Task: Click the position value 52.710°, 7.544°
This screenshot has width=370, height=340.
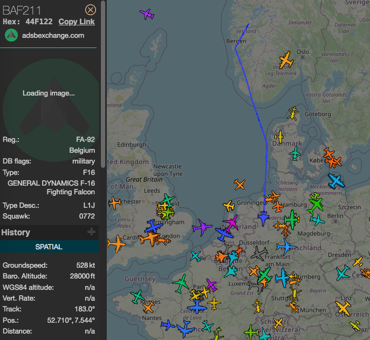Action: (71, 320)
